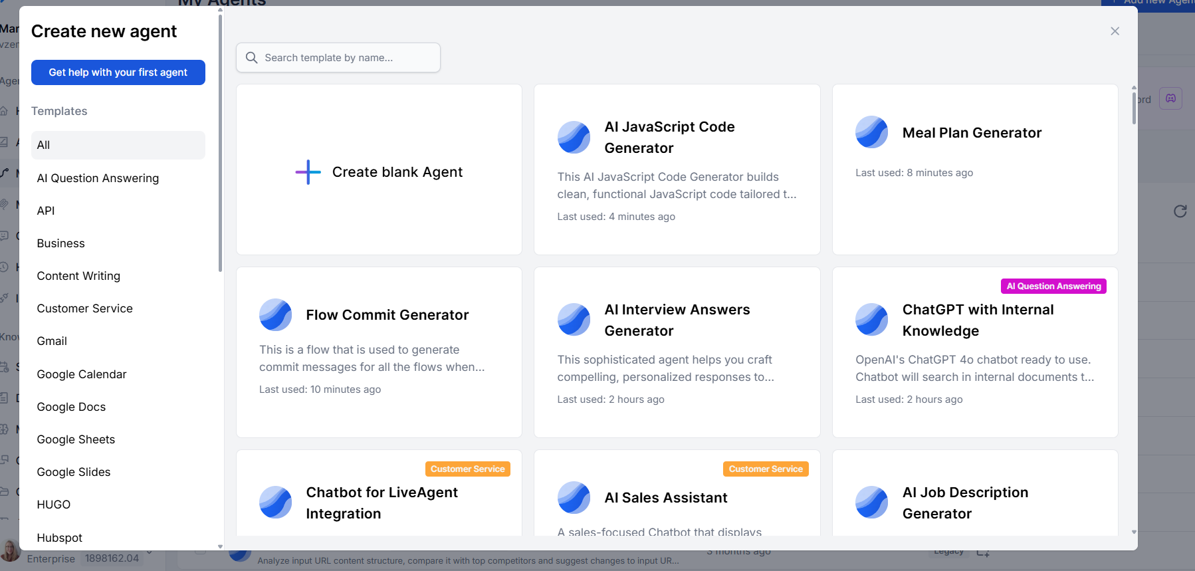
Task: Select the Gmail template category
Action: point(118,341)
